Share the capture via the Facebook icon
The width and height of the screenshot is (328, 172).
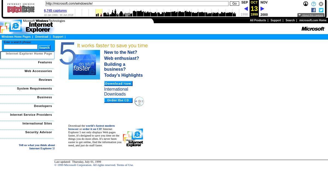click(x=314, y=10)
